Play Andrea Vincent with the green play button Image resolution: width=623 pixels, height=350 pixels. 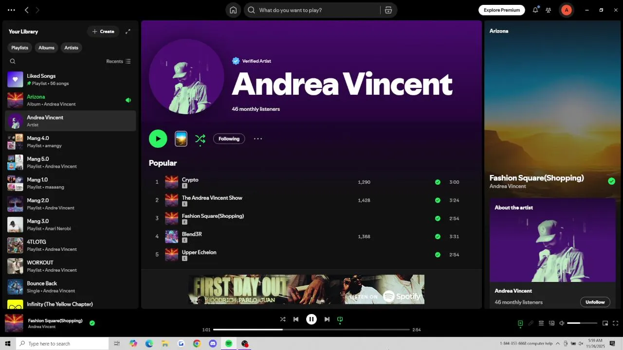(x=158, y=139)
